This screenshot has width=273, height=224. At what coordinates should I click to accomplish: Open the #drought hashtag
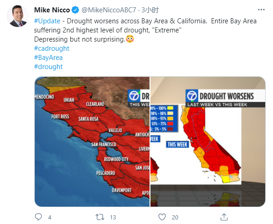48,67
